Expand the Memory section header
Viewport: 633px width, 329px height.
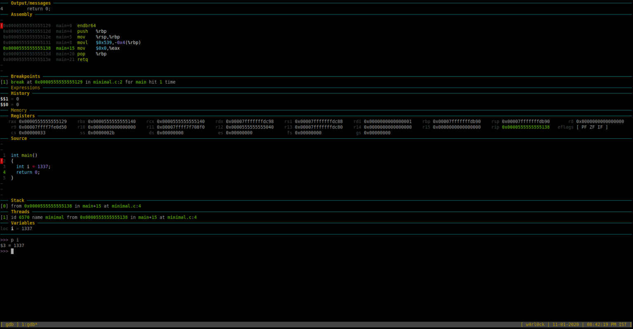(x=18, y=110)
